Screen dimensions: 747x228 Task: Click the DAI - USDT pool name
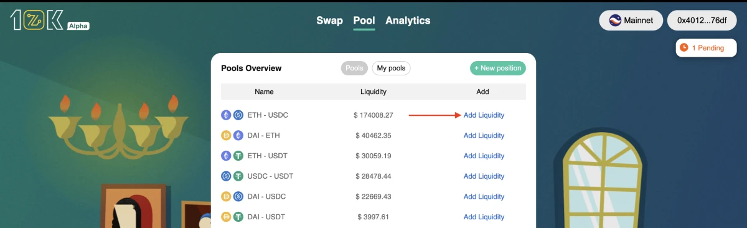266,217
